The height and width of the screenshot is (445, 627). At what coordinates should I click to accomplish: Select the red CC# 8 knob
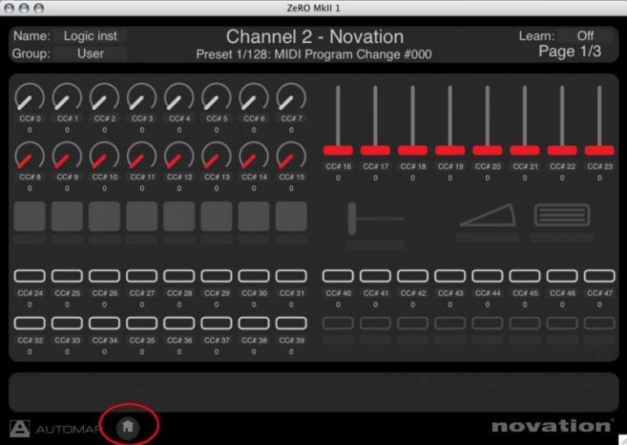pyautogui.click(x=29, y=155)
